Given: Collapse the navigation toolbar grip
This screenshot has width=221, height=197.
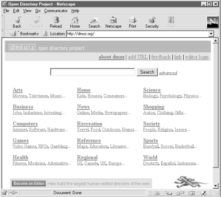Looking at the screenshot, I should click(x=3, y=22).
